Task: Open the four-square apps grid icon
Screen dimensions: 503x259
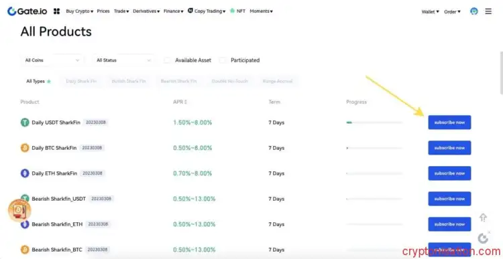Action: point(57,11)
